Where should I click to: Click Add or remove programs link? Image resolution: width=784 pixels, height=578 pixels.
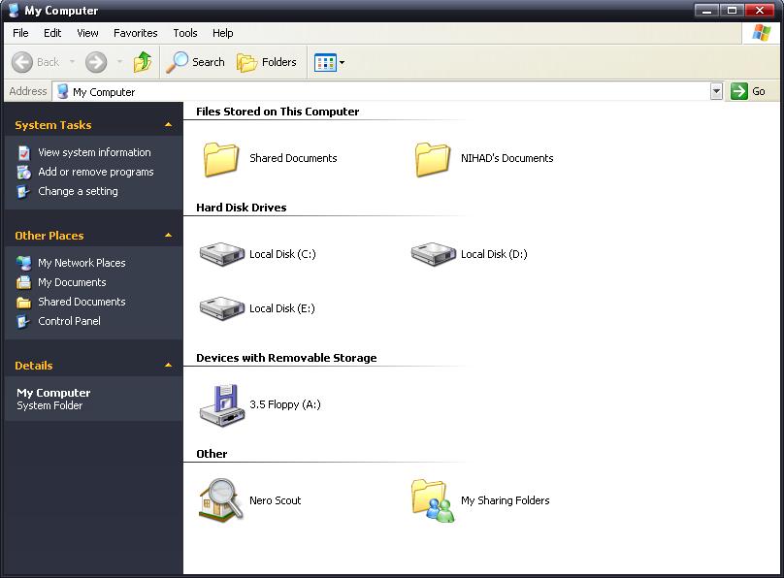[96, 172]
